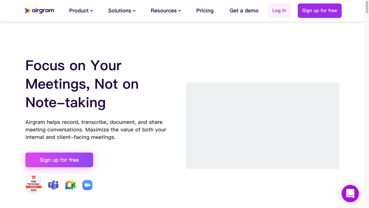Expand the Product dropdown menu
Viewport: 369px width, 208px height.
coord(81,11)
